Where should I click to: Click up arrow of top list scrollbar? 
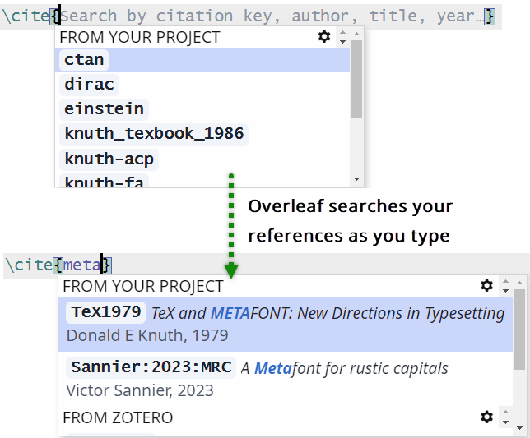356,34
